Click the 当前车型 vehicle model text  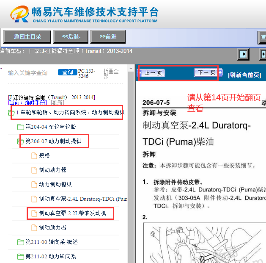[66, 51]
